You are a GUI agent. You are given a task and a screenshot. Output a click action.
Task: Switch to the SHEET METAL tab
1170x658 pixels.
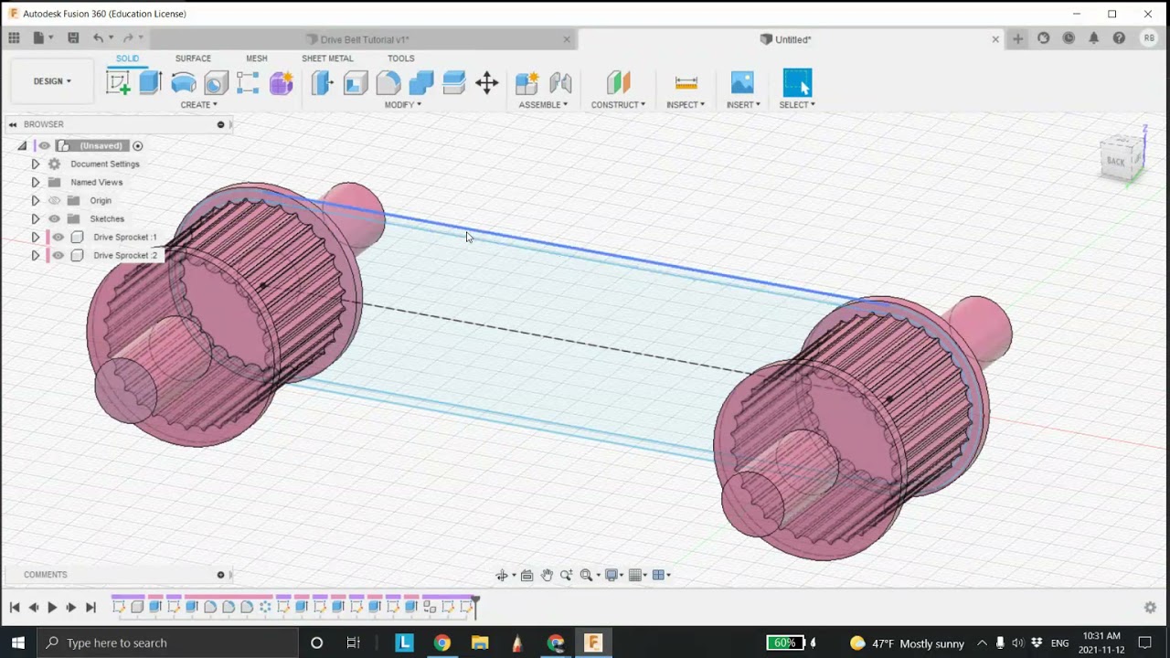(x=327, y=58)
